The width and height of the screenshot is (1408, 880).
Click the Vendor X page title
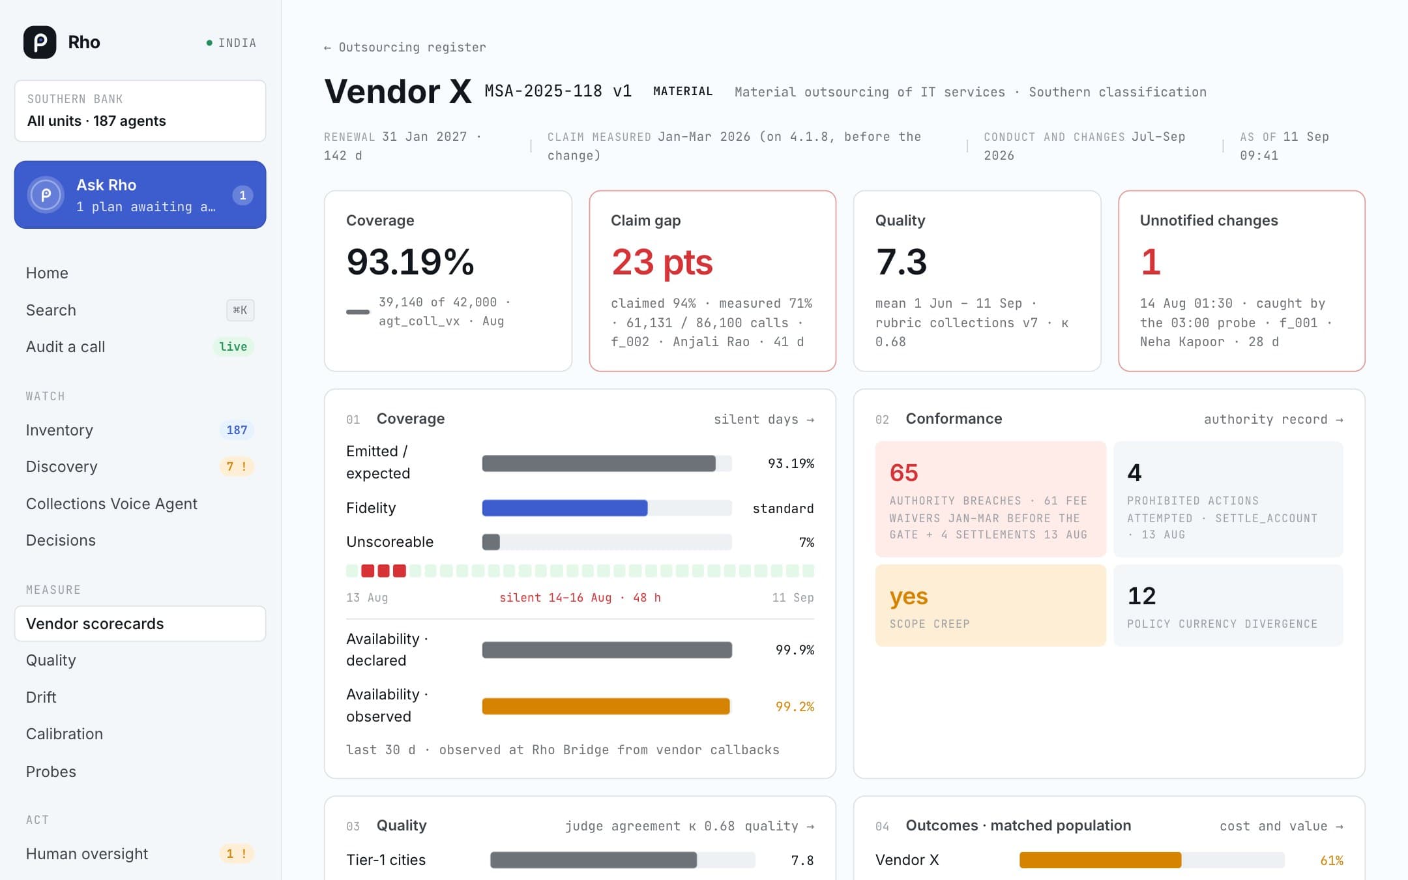pyautogui.click(x=398, y=91)
